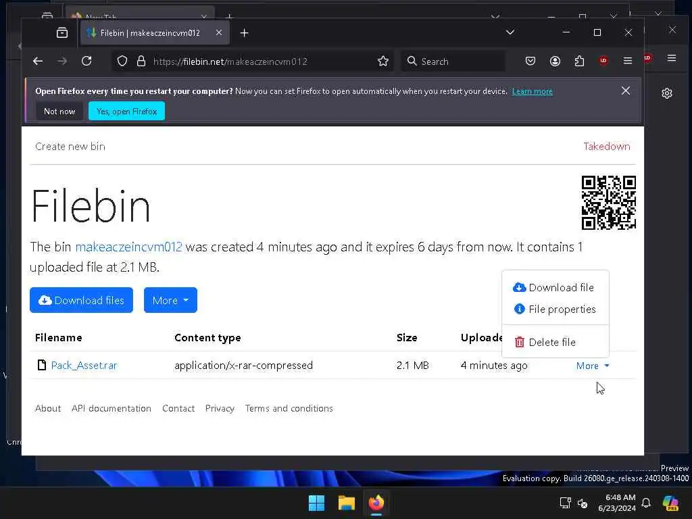
Task: Click the taskbar clock and date
Action: tap(617, 503)
